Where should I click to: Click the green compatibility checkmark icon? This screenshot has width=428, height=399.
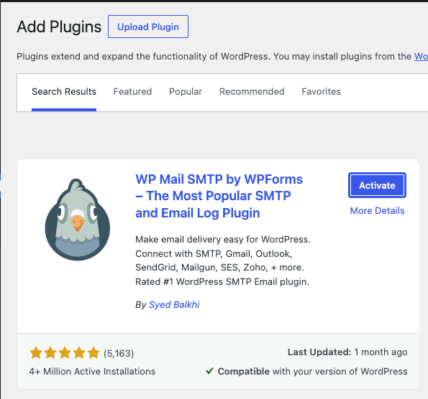(x=209, y=371)
